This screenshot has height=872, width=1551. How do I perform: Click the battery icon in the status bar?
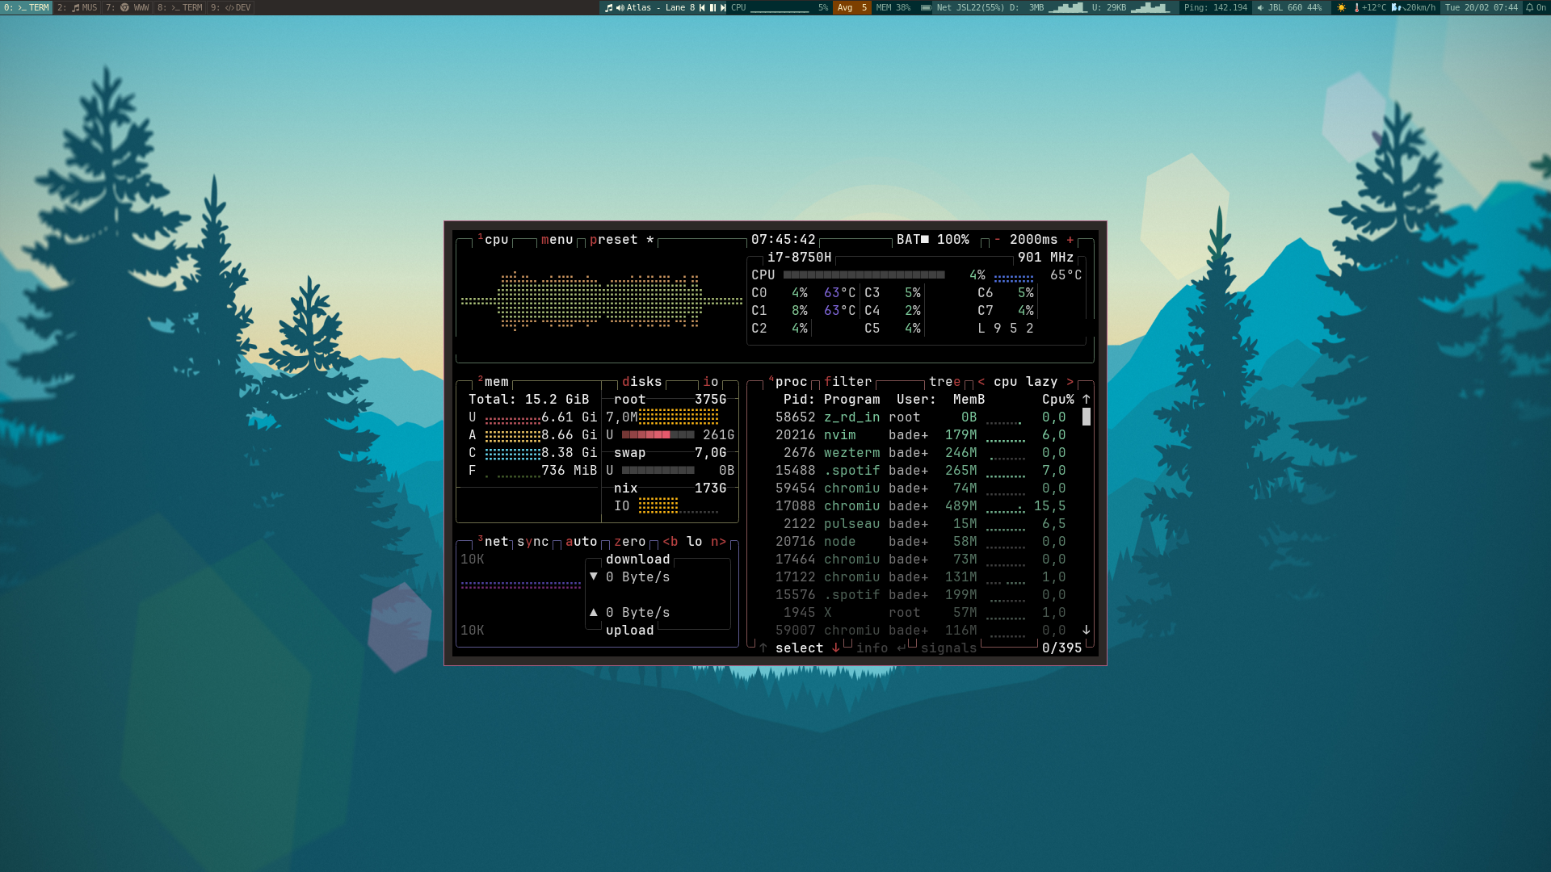(926, 7)
